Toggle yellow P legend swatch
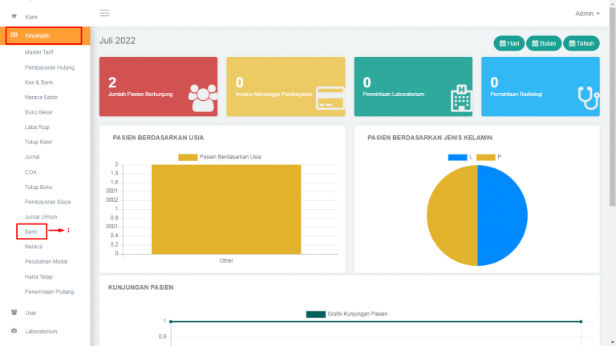 (485, 157)
